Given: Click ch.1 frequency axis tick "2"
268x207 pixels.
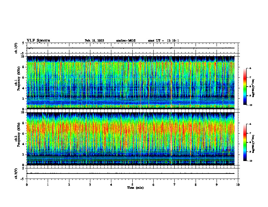Looking at the screenshot, I should (x=23, y=99).
